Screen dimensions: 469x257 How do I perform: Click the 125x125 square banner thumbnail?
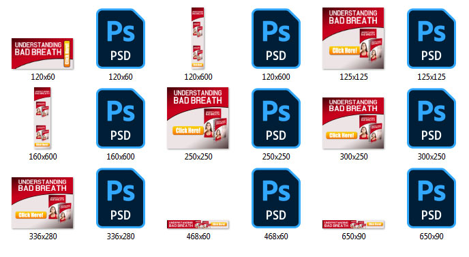tap(353, 38)
